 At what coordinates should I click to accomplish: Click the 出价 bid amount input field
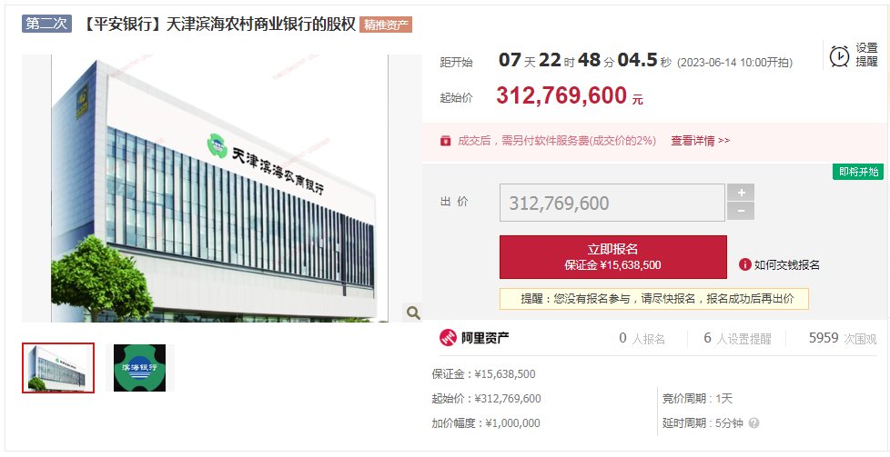tap(612, 203)
